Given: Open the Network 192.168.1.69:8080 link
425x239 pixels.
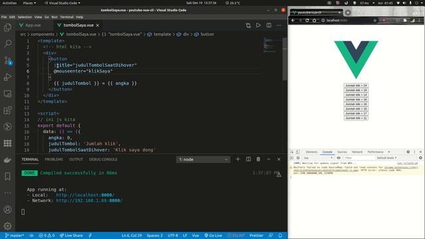Looking at the screenshot, I should [89, 200].
